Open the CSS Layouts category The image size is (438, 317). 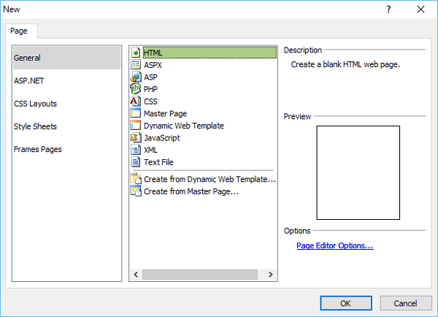pyautogui.click(x=35, y=104)
